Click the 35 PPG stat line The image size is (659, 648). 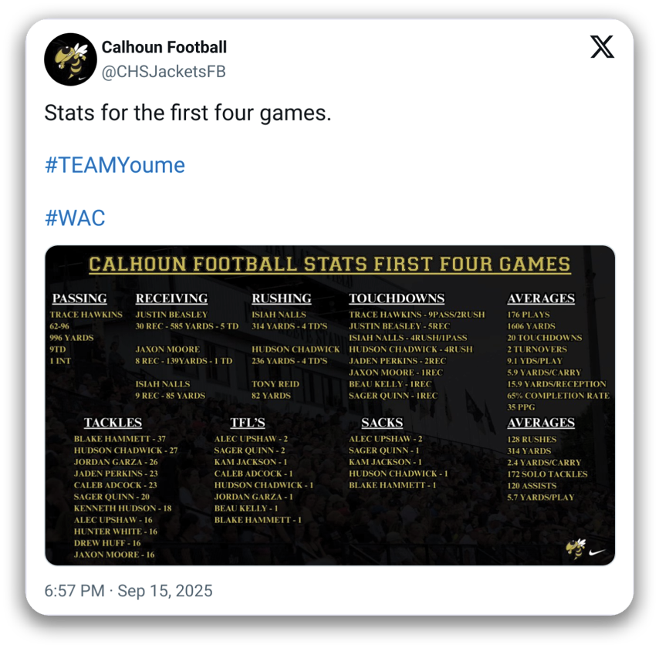[522, 407]
